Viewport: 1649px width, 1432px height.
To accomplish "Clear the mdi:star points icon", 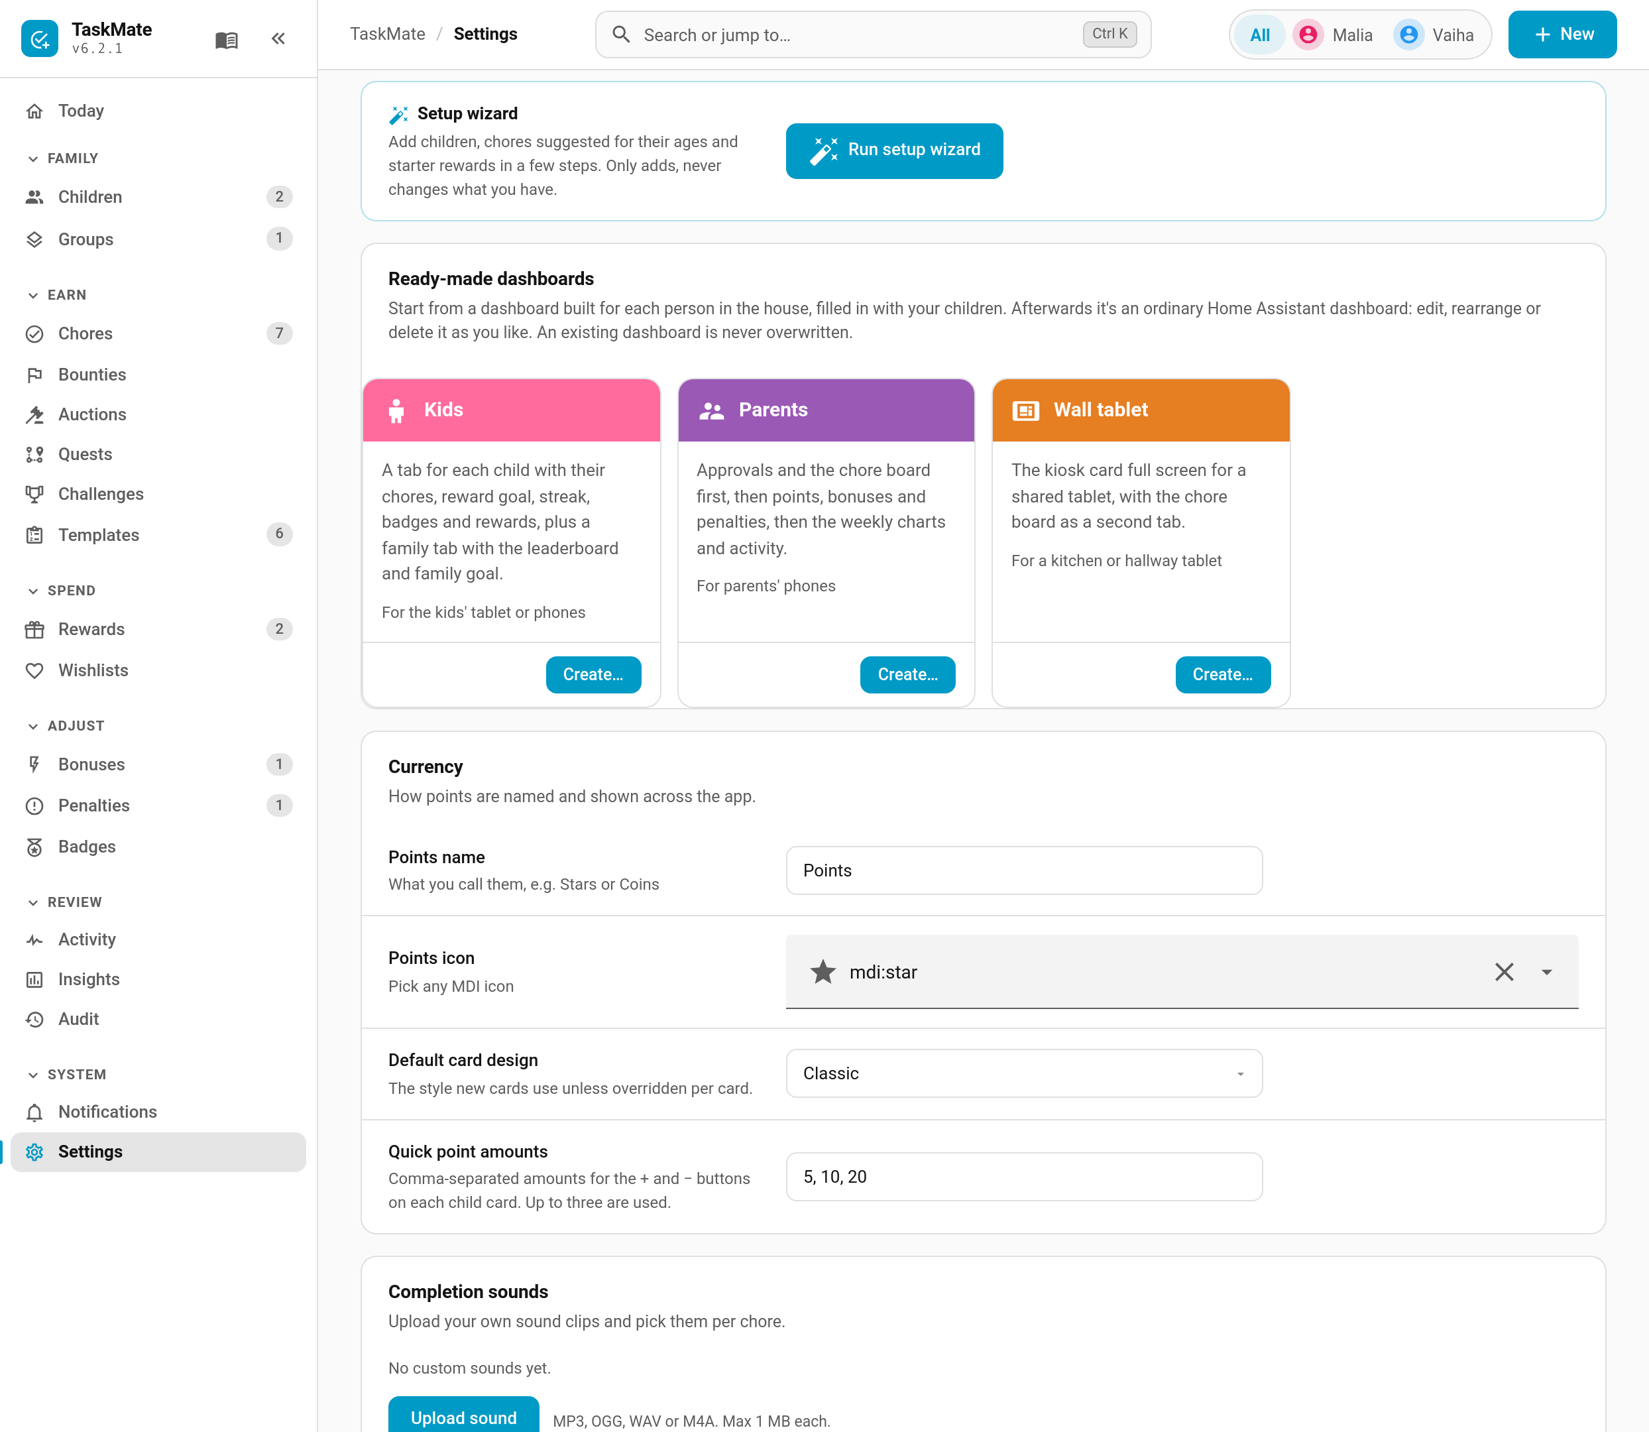I will click(1505, 972).
